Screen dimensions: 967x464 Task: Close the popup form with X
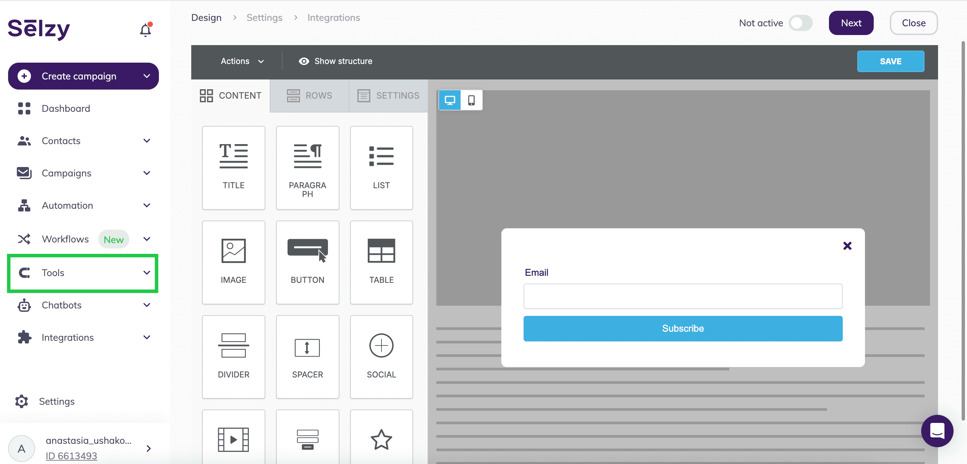[847, 246]
